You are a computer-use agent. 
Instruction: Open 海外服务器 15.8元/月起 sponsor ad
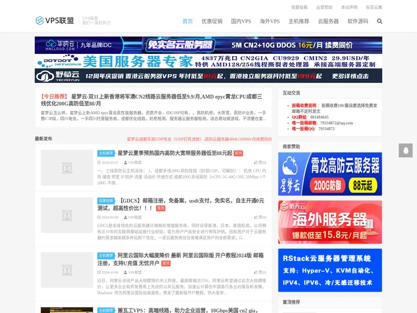(330, 222)
